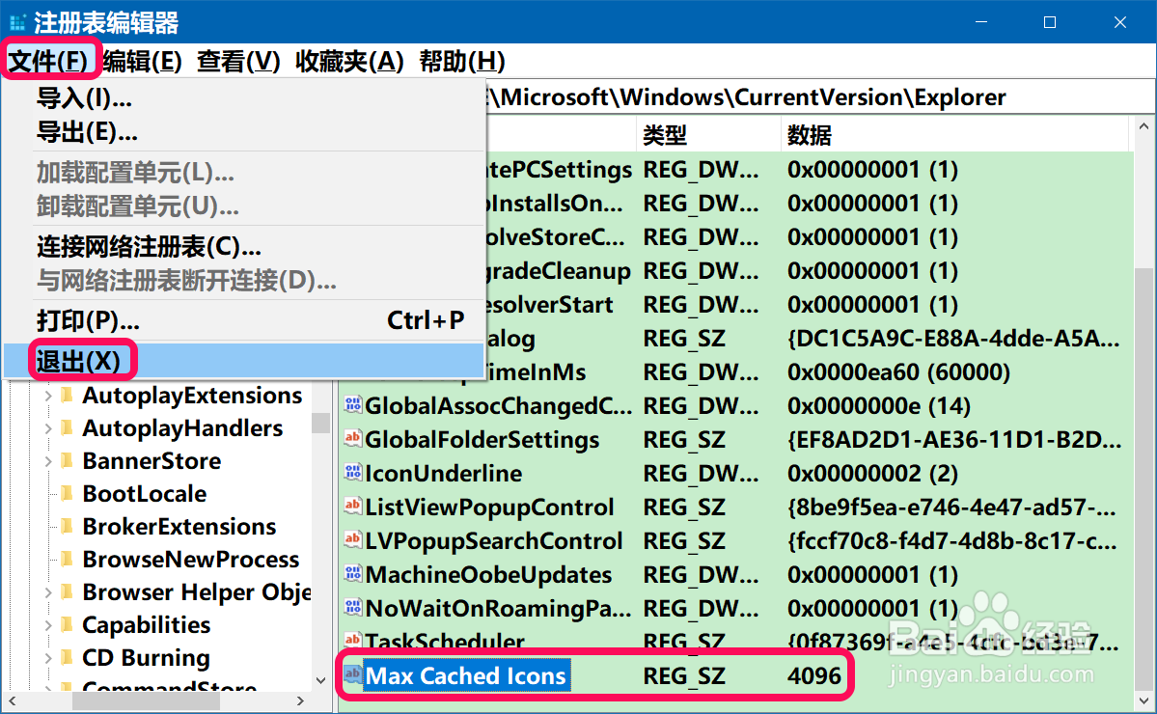
Task: Expand the Browser Helper Obje key
Action: coord(48,591)
